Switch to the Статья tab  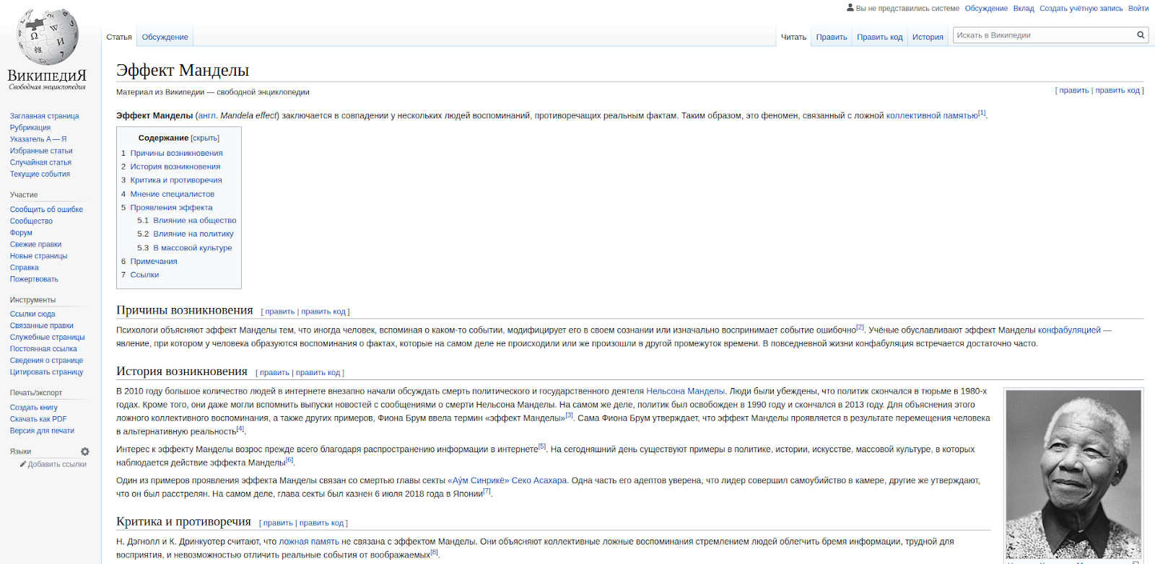(119, 37)
